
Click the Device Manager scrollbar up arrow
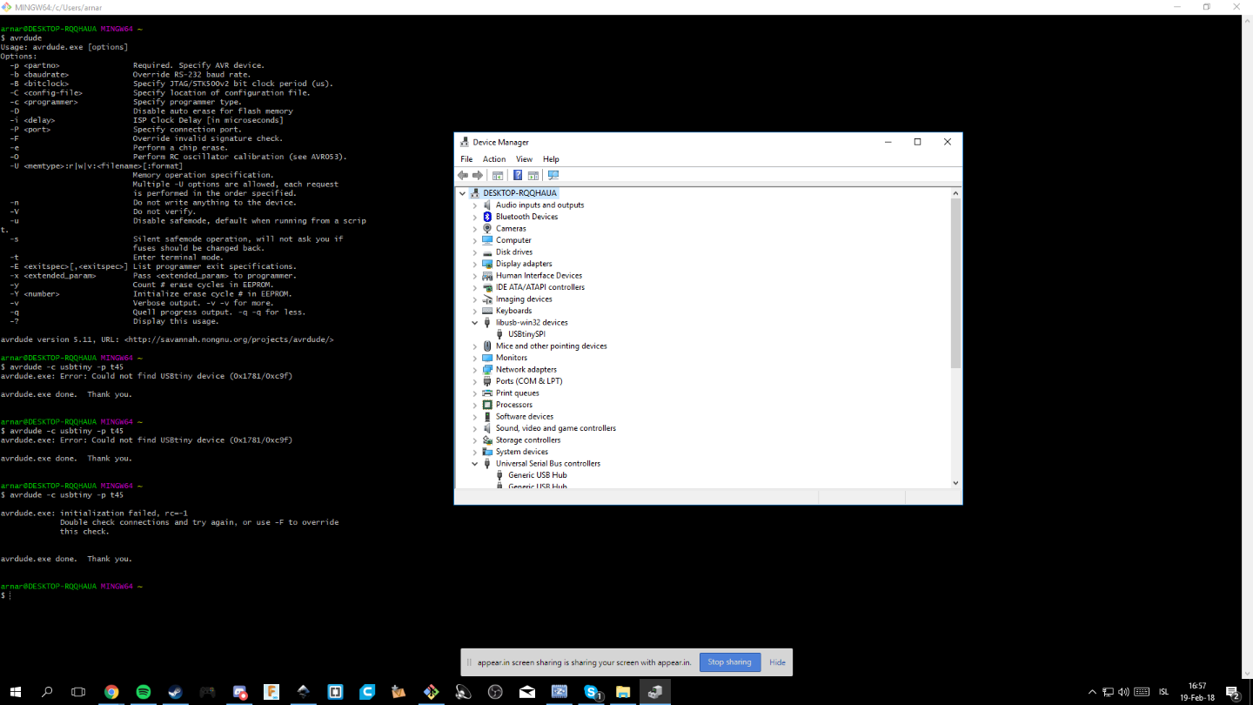click(955, 193)
